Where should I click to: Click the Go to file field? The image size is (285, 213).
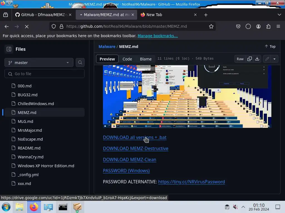point(45,74)
